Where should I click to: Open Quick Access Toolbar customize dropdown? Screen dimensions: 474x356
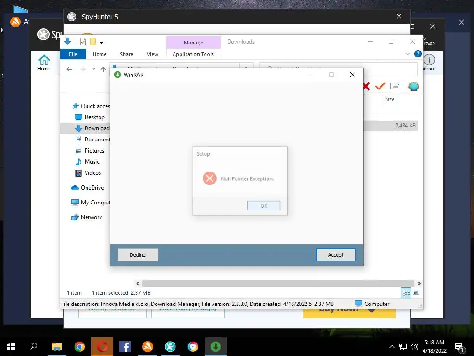101,42
